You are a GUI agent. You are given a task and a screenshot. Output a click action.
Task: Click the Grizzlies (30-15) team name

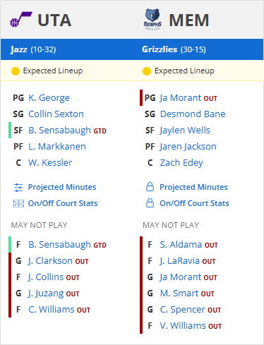[174, 49]
